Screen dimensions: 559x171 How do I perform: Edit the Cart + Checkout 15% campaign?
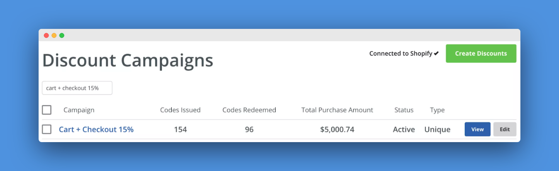click(x=505, y=129)
